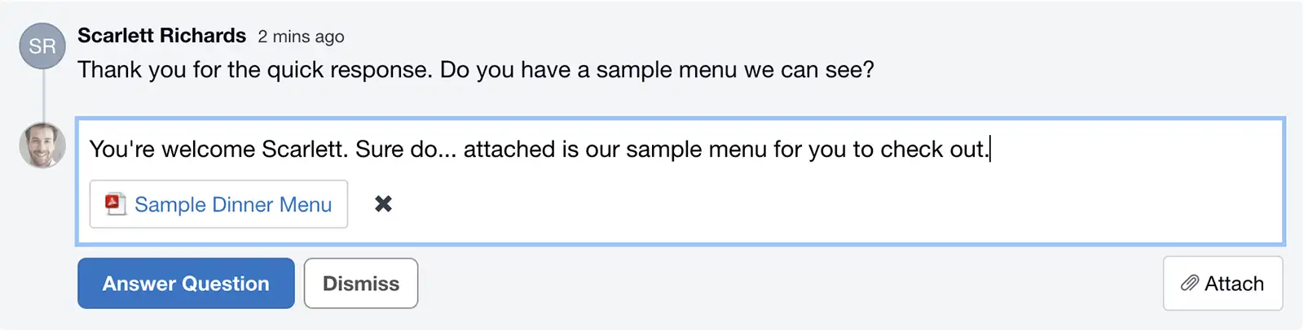The image size is (1304, 330).
Task: Click the PDF file icon
Action: coord(115,204)
